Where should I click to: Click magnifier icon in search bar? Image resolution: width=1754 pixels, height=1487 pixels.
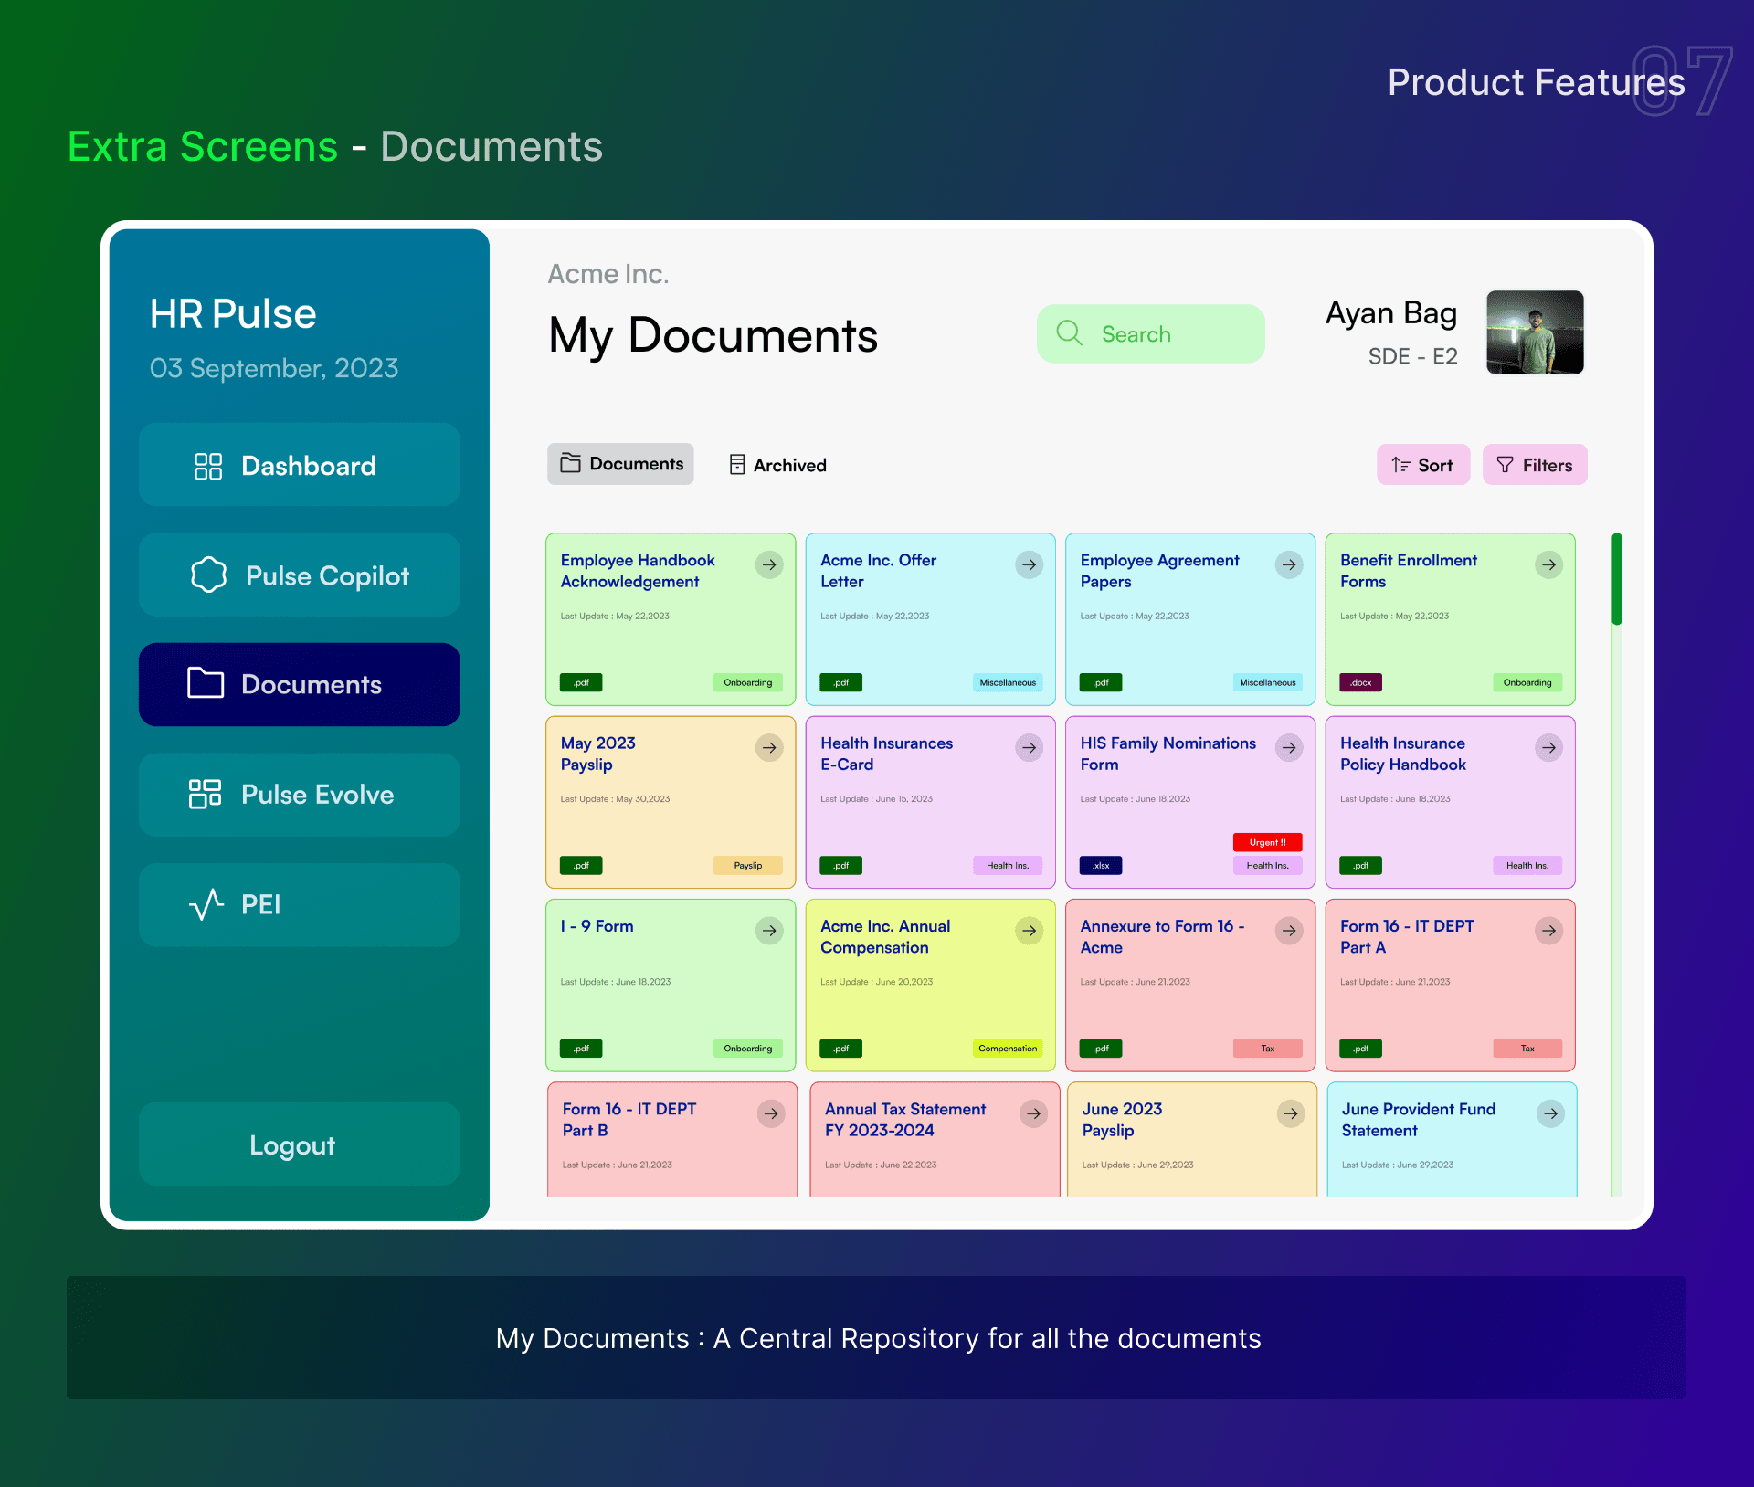(1069, 333)
